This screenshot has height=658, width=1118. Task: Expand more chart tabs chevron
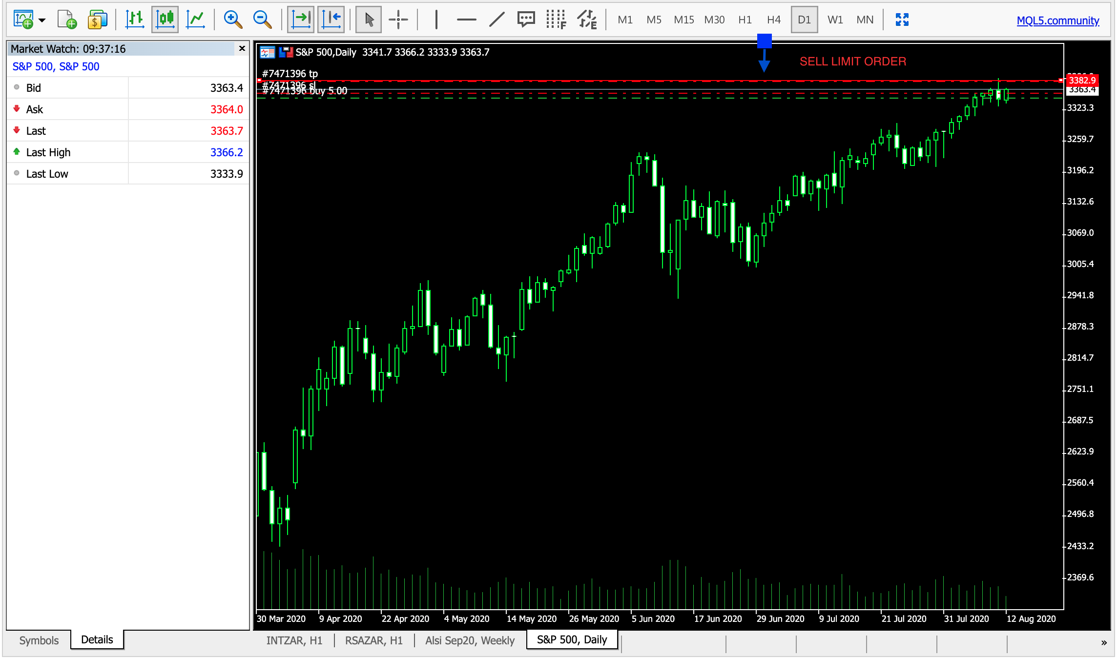pos(1104,643)
